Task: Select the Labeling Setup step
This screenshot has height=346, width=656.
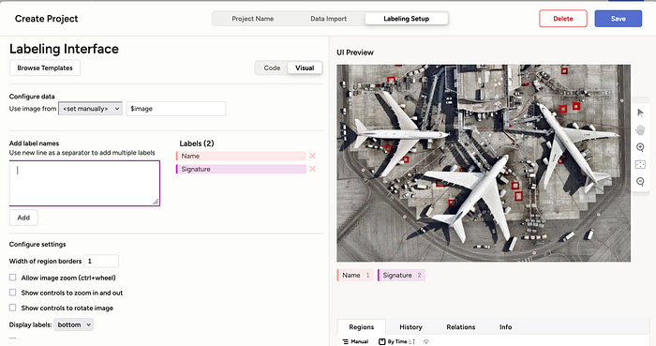Action: [406, 19]
